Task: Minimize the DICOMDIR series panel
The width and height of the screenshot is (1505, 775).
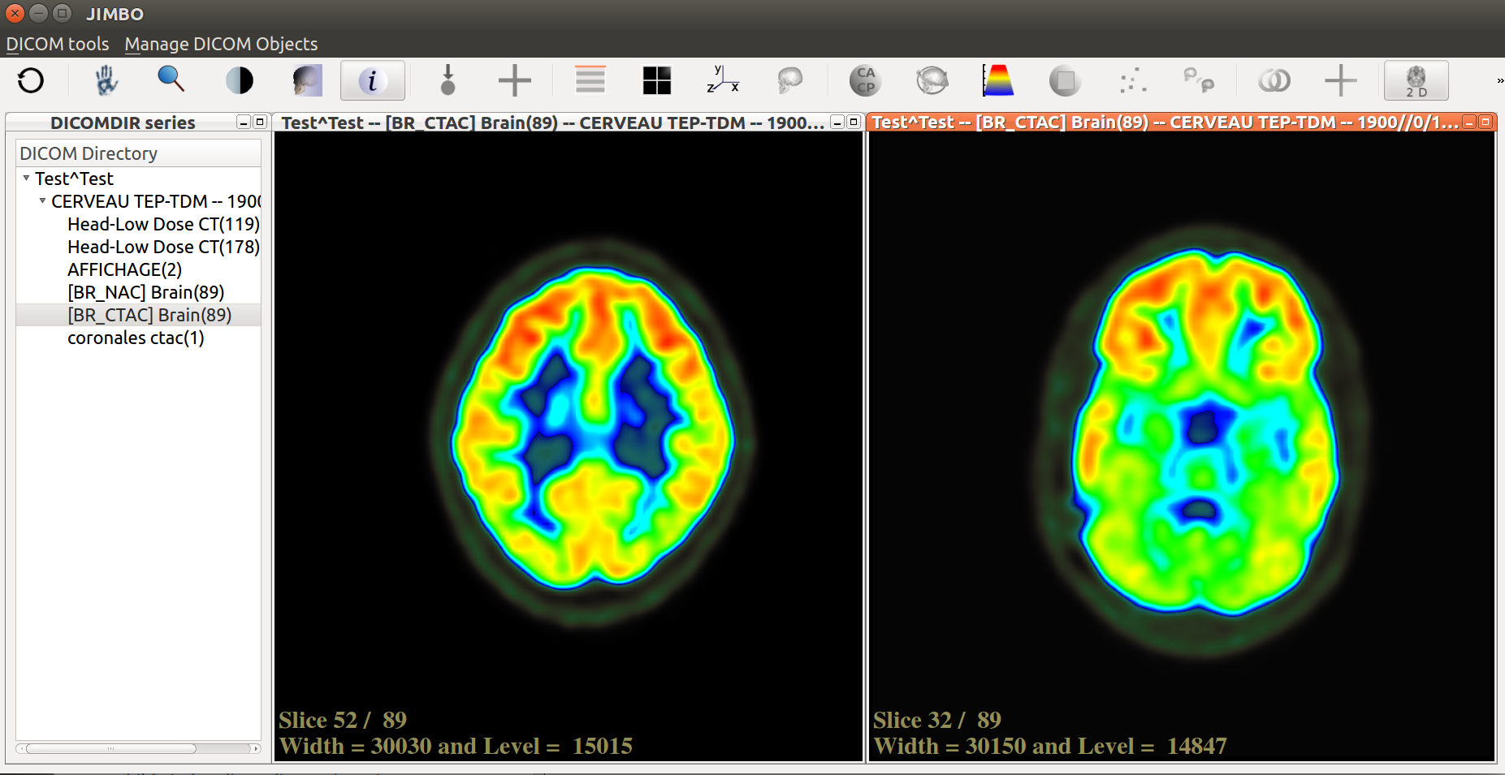Action: click(244, 122)
